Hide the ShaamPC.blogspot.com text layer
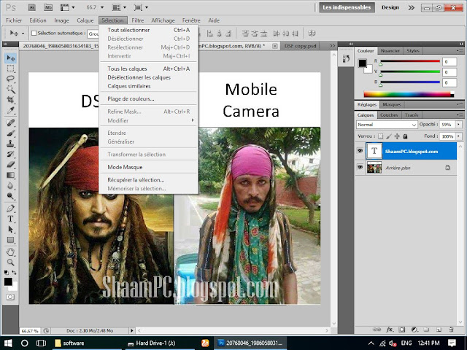This screenshot has height=350, width=467. coord(360,151)
